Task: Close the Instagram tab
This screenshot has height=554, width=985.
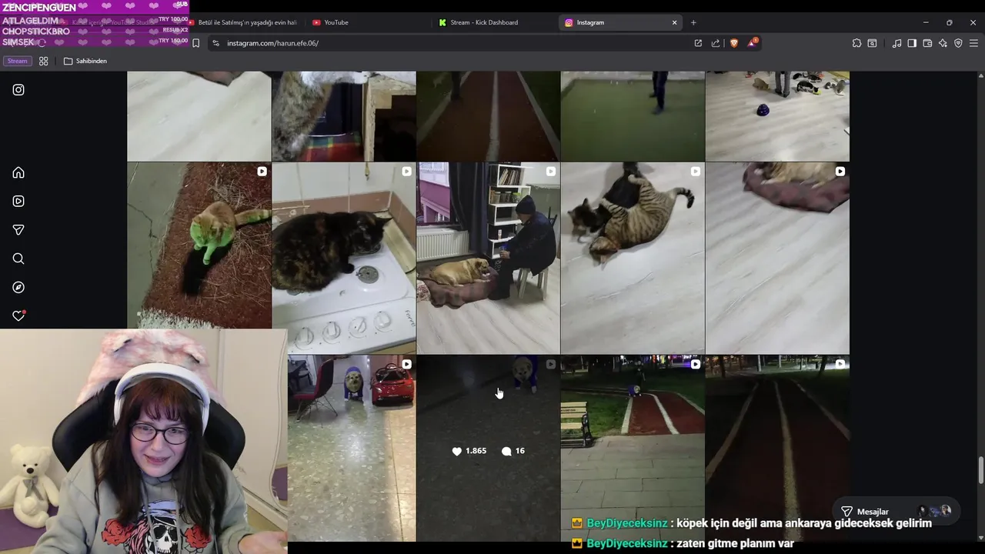Action: point(674,22)
